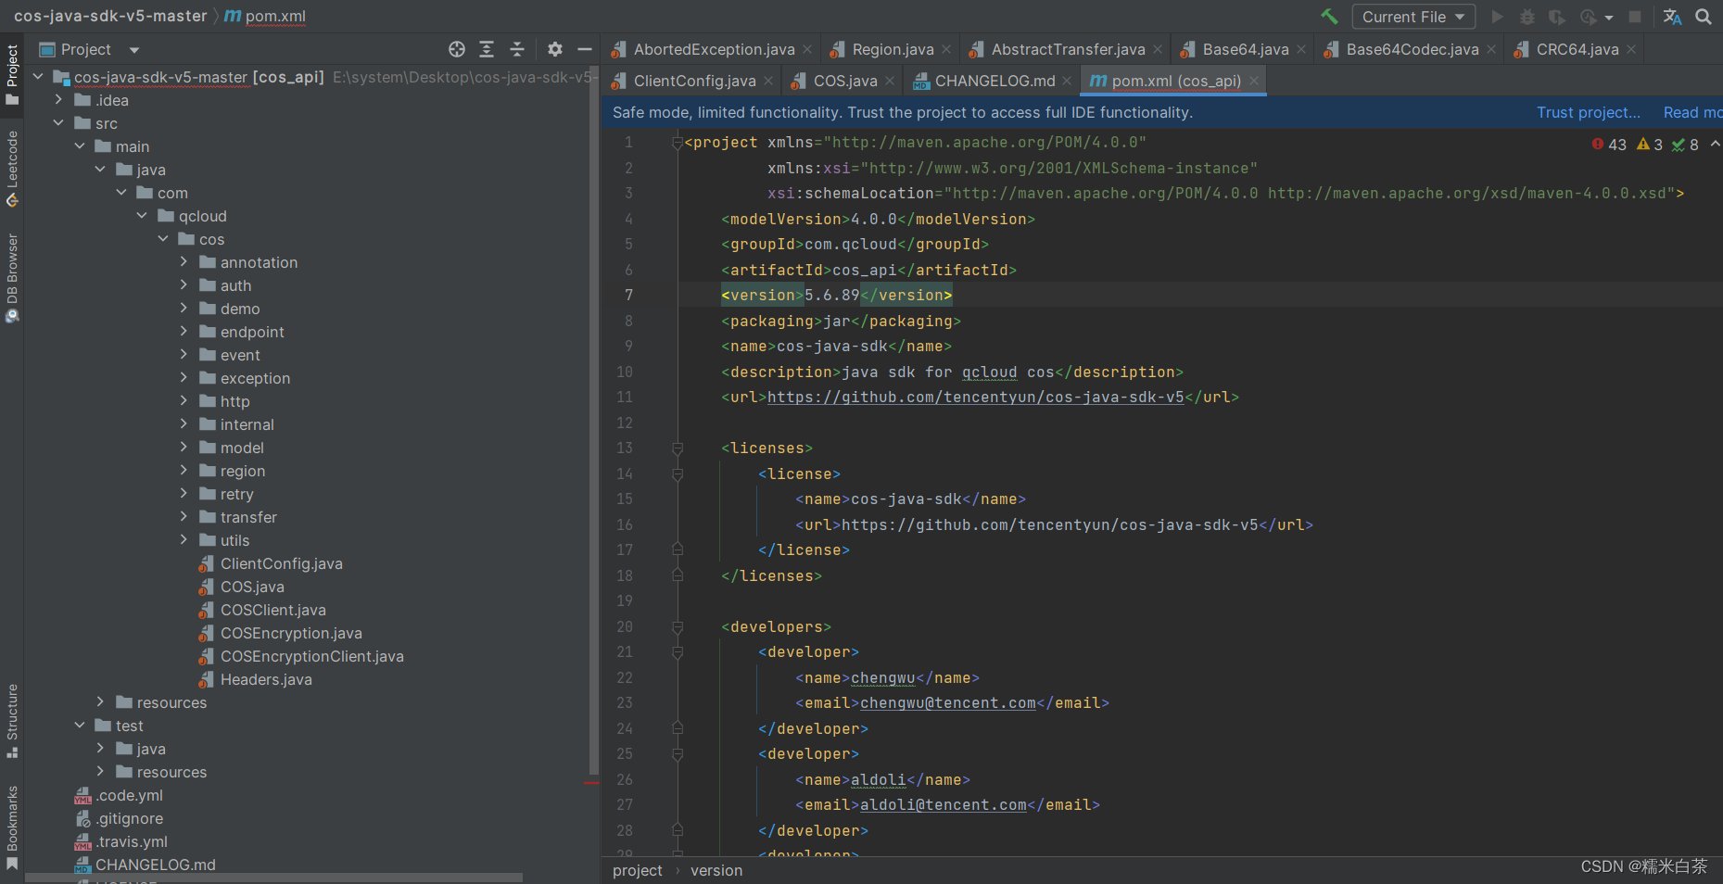Click the Translate icon in the top toolbar
The height and width of the screenshot is (884, 1723).
1672,17
